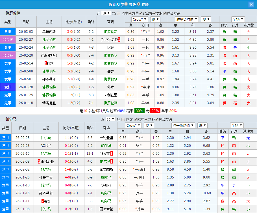Open the Crow* bookmaker dropdown

[x=140, y=19]
